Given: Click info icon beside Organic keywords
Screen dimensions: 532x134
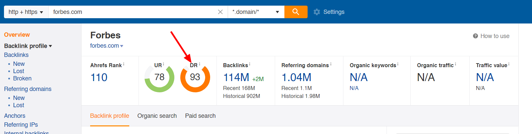Looking at the screenshot, I should pyautogui.click(x=398, y=64).
